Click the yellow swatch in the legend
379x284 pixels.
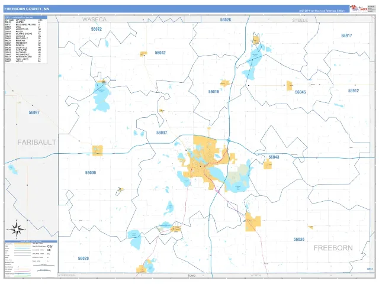pos(23,244)
